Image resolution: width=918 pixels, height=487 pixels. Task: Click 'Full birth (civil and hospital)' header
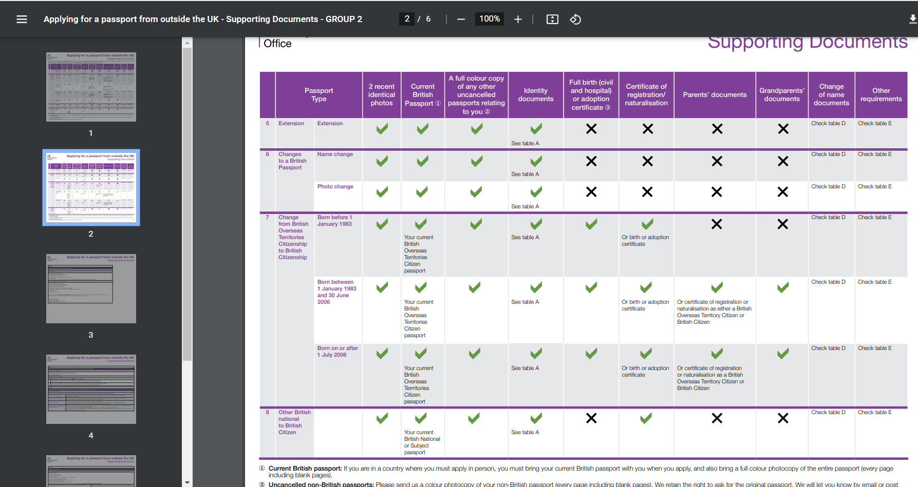pyautogui.click(x=591, y=94)
